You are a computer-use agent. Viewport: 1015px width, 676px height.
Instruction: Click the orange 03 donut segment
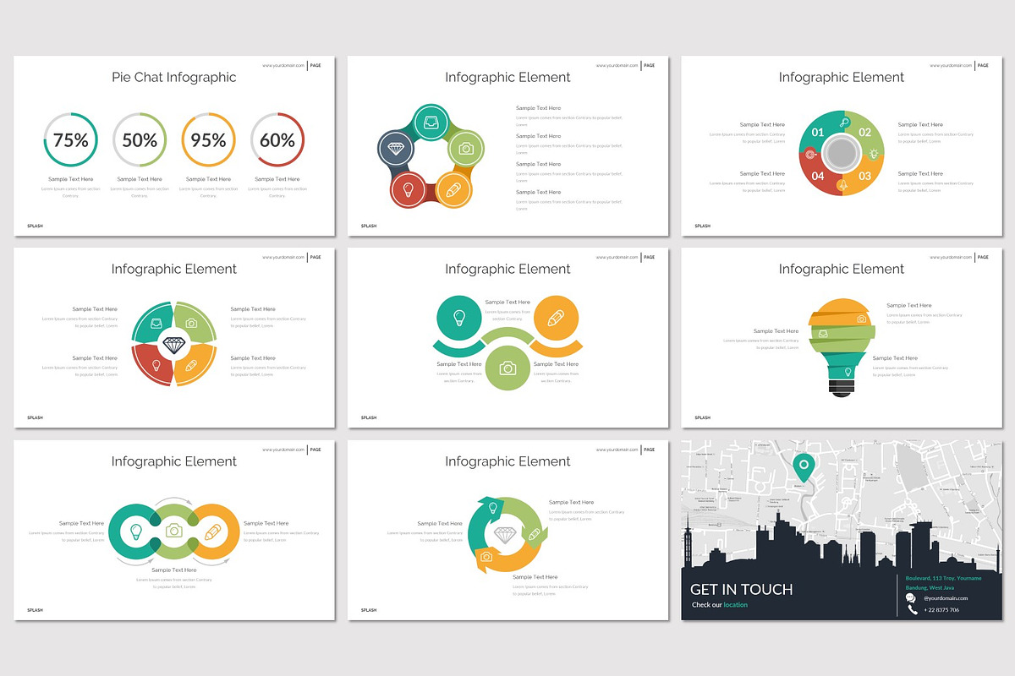click(x=864, y=177)
